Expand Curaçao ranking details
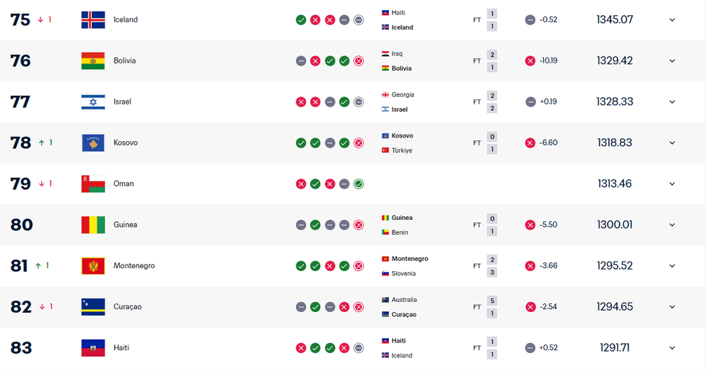Image resolution: width=707 pixels, height=369 pixels. coord(672,307)
